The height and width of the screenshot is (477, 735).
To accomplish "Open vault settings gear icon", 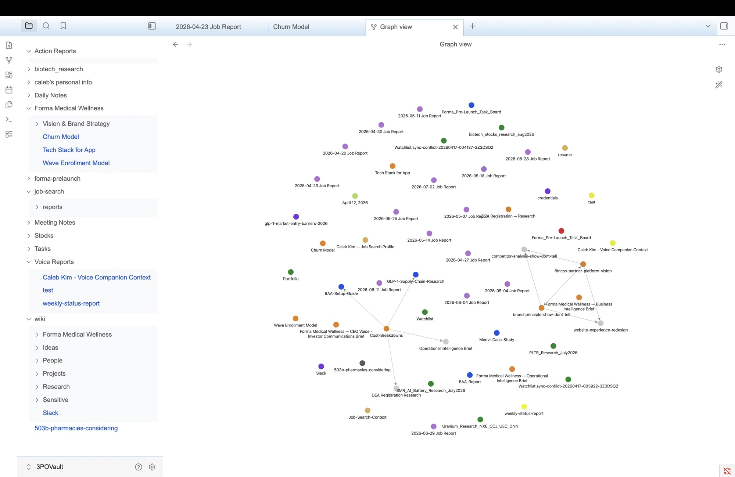I will click(x=152, y=467).
